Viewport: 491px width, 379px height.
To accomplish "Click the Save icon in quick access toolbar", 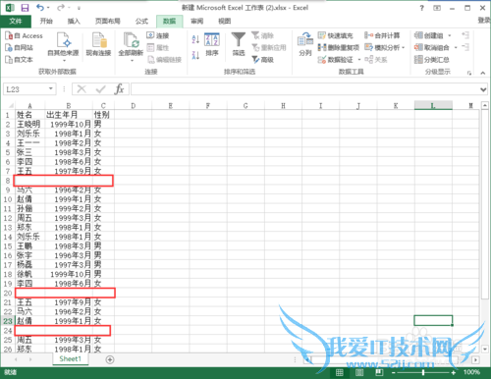I will pyautogui.click(x=25, y=8).
